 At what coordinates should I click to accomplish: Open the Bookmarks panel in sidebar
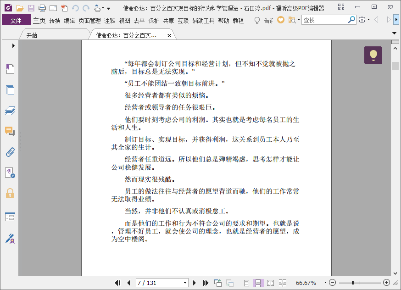point(10,69)
